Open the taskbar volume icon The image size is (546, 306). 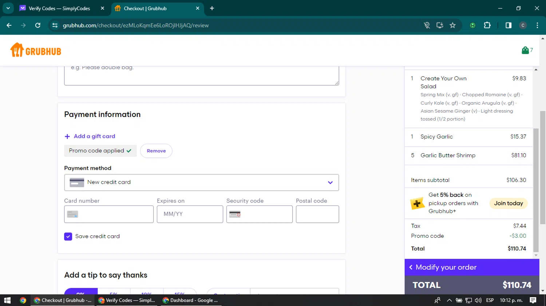[478, 300]
